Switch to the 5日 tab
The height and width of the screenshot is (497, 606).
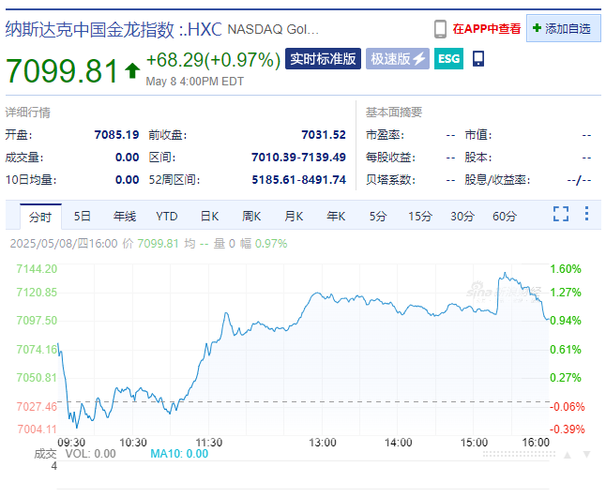tap(83, 216)
